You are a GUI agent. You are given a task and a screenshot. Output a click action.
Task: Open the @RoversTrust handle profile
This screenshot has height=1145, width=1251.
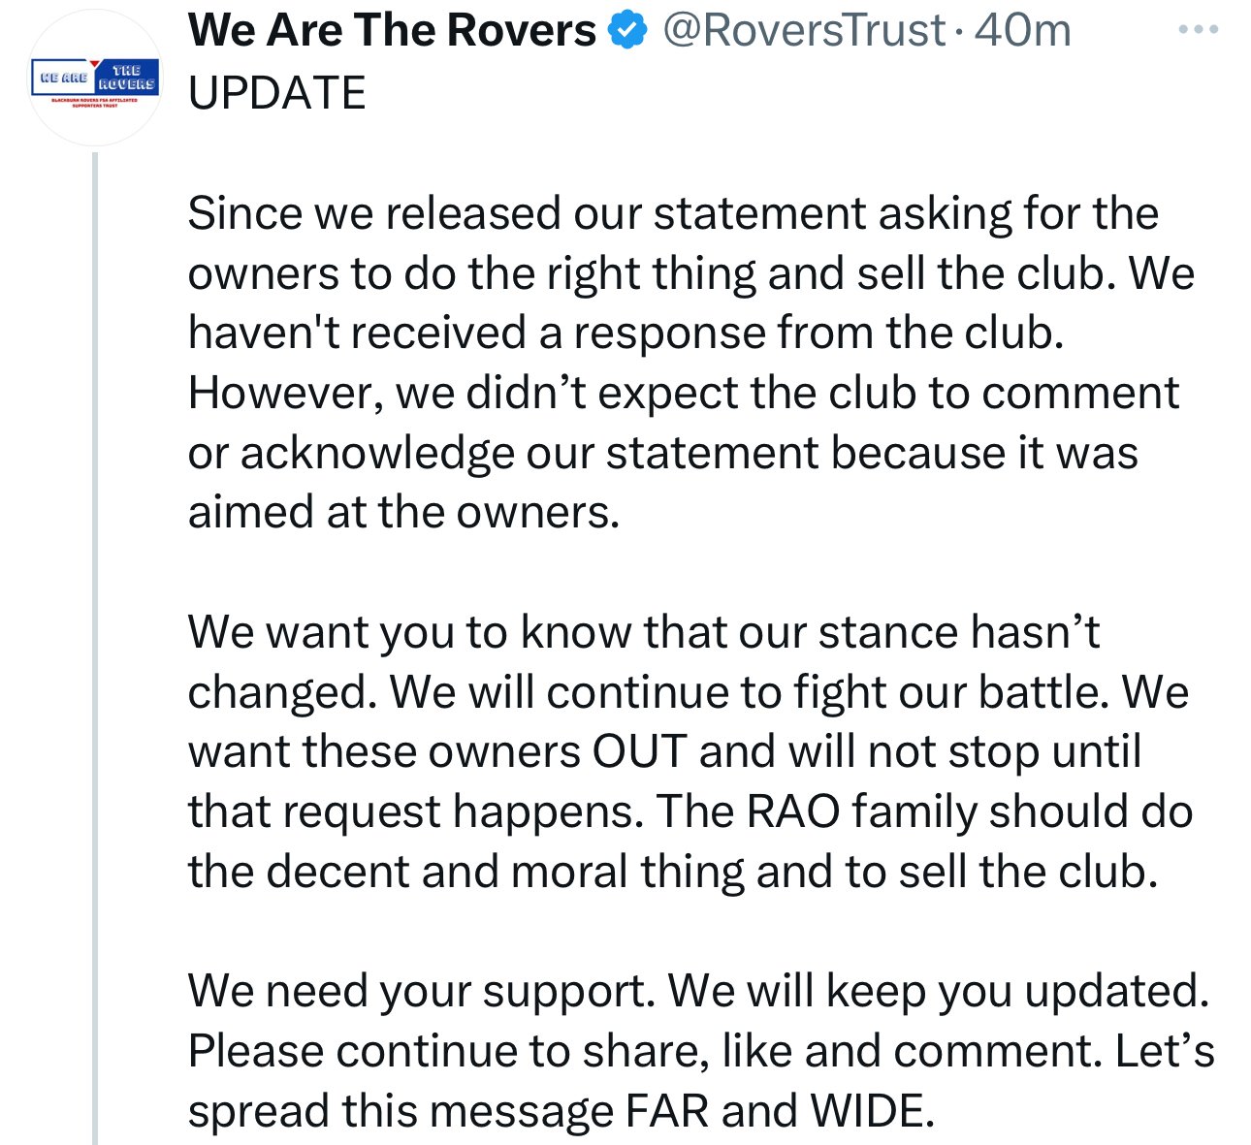click(804, 31)
